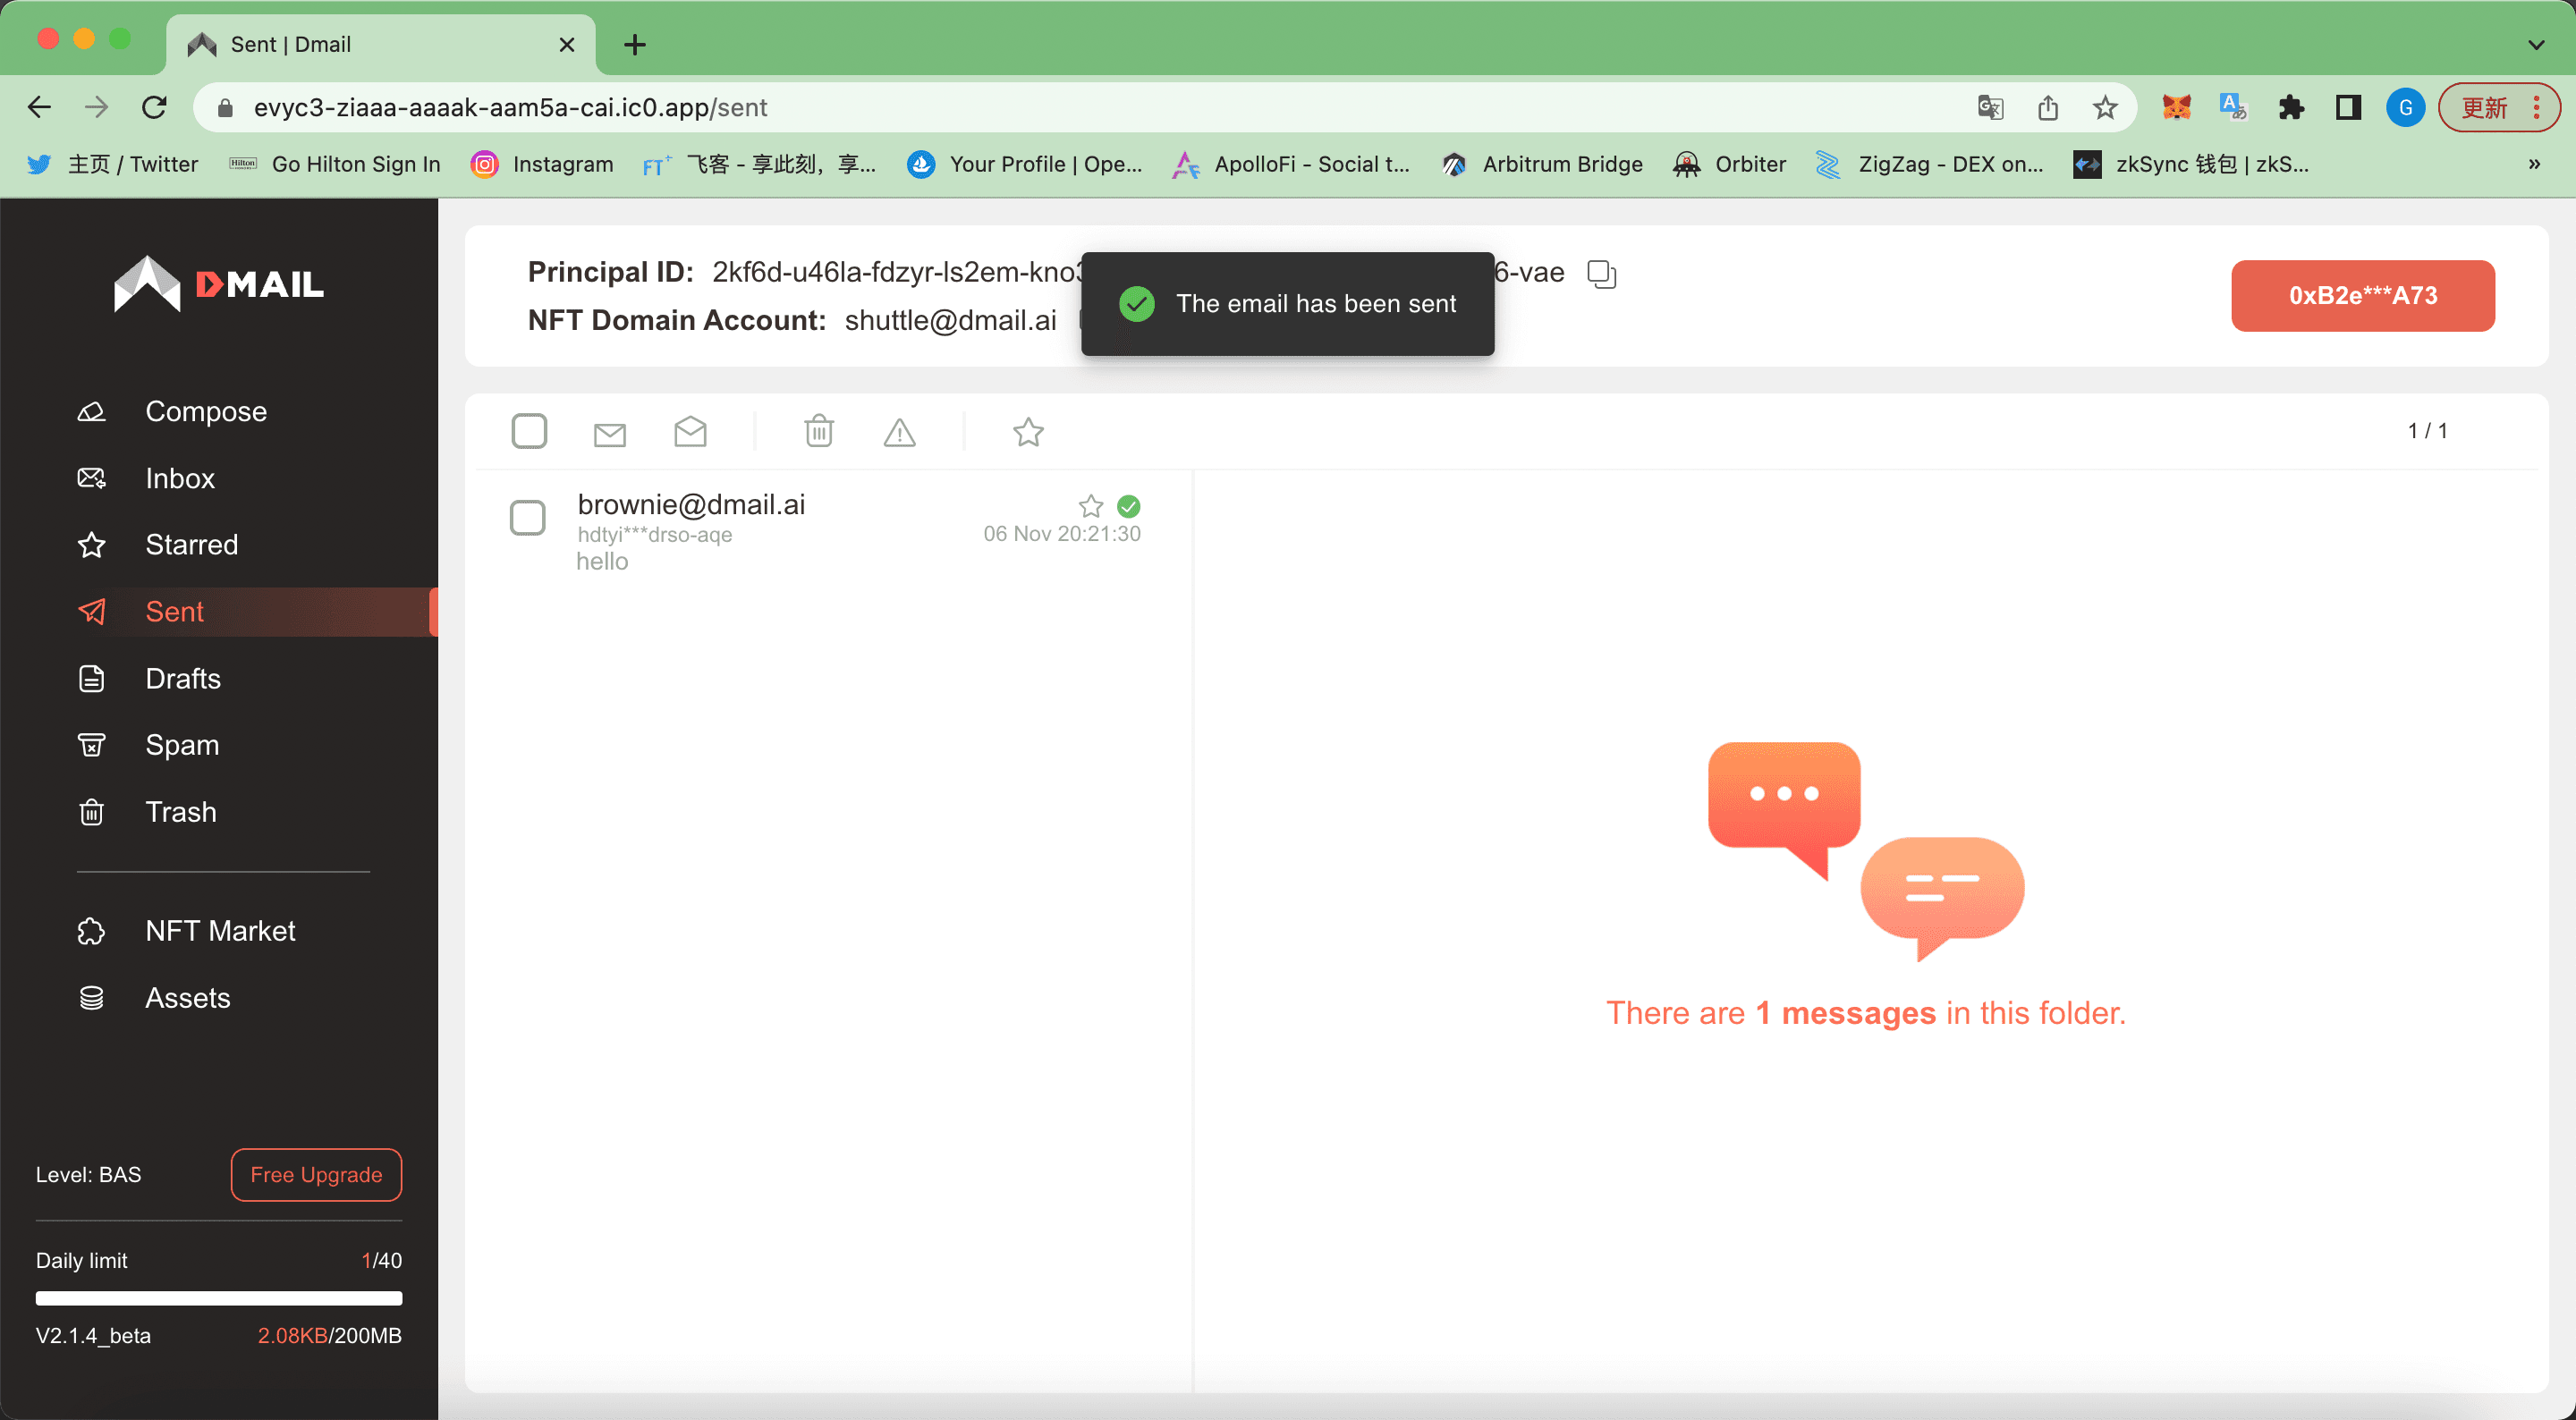Viewport: 2576px width, 1420px height.
Task: Click the delete/trash icon in toolbar
Action: [817, 432]
